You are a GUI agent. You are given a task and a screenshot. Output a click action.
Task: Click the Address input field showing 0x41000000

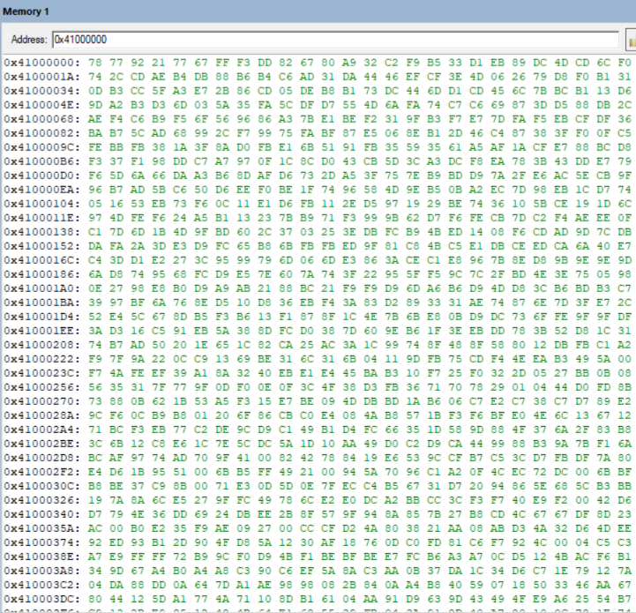[x=335, y=40]
